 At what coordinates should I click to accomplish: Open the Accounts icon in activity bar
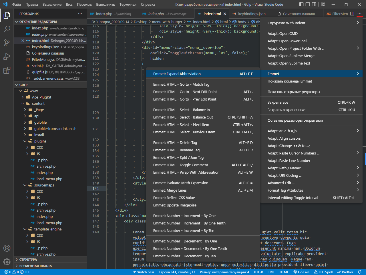pyautogui.click(x=7, y=248)
